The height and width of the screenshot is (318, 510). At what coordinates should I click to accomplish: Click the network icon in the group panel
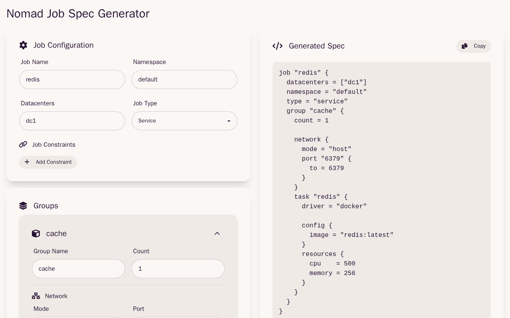coord(36,296)
